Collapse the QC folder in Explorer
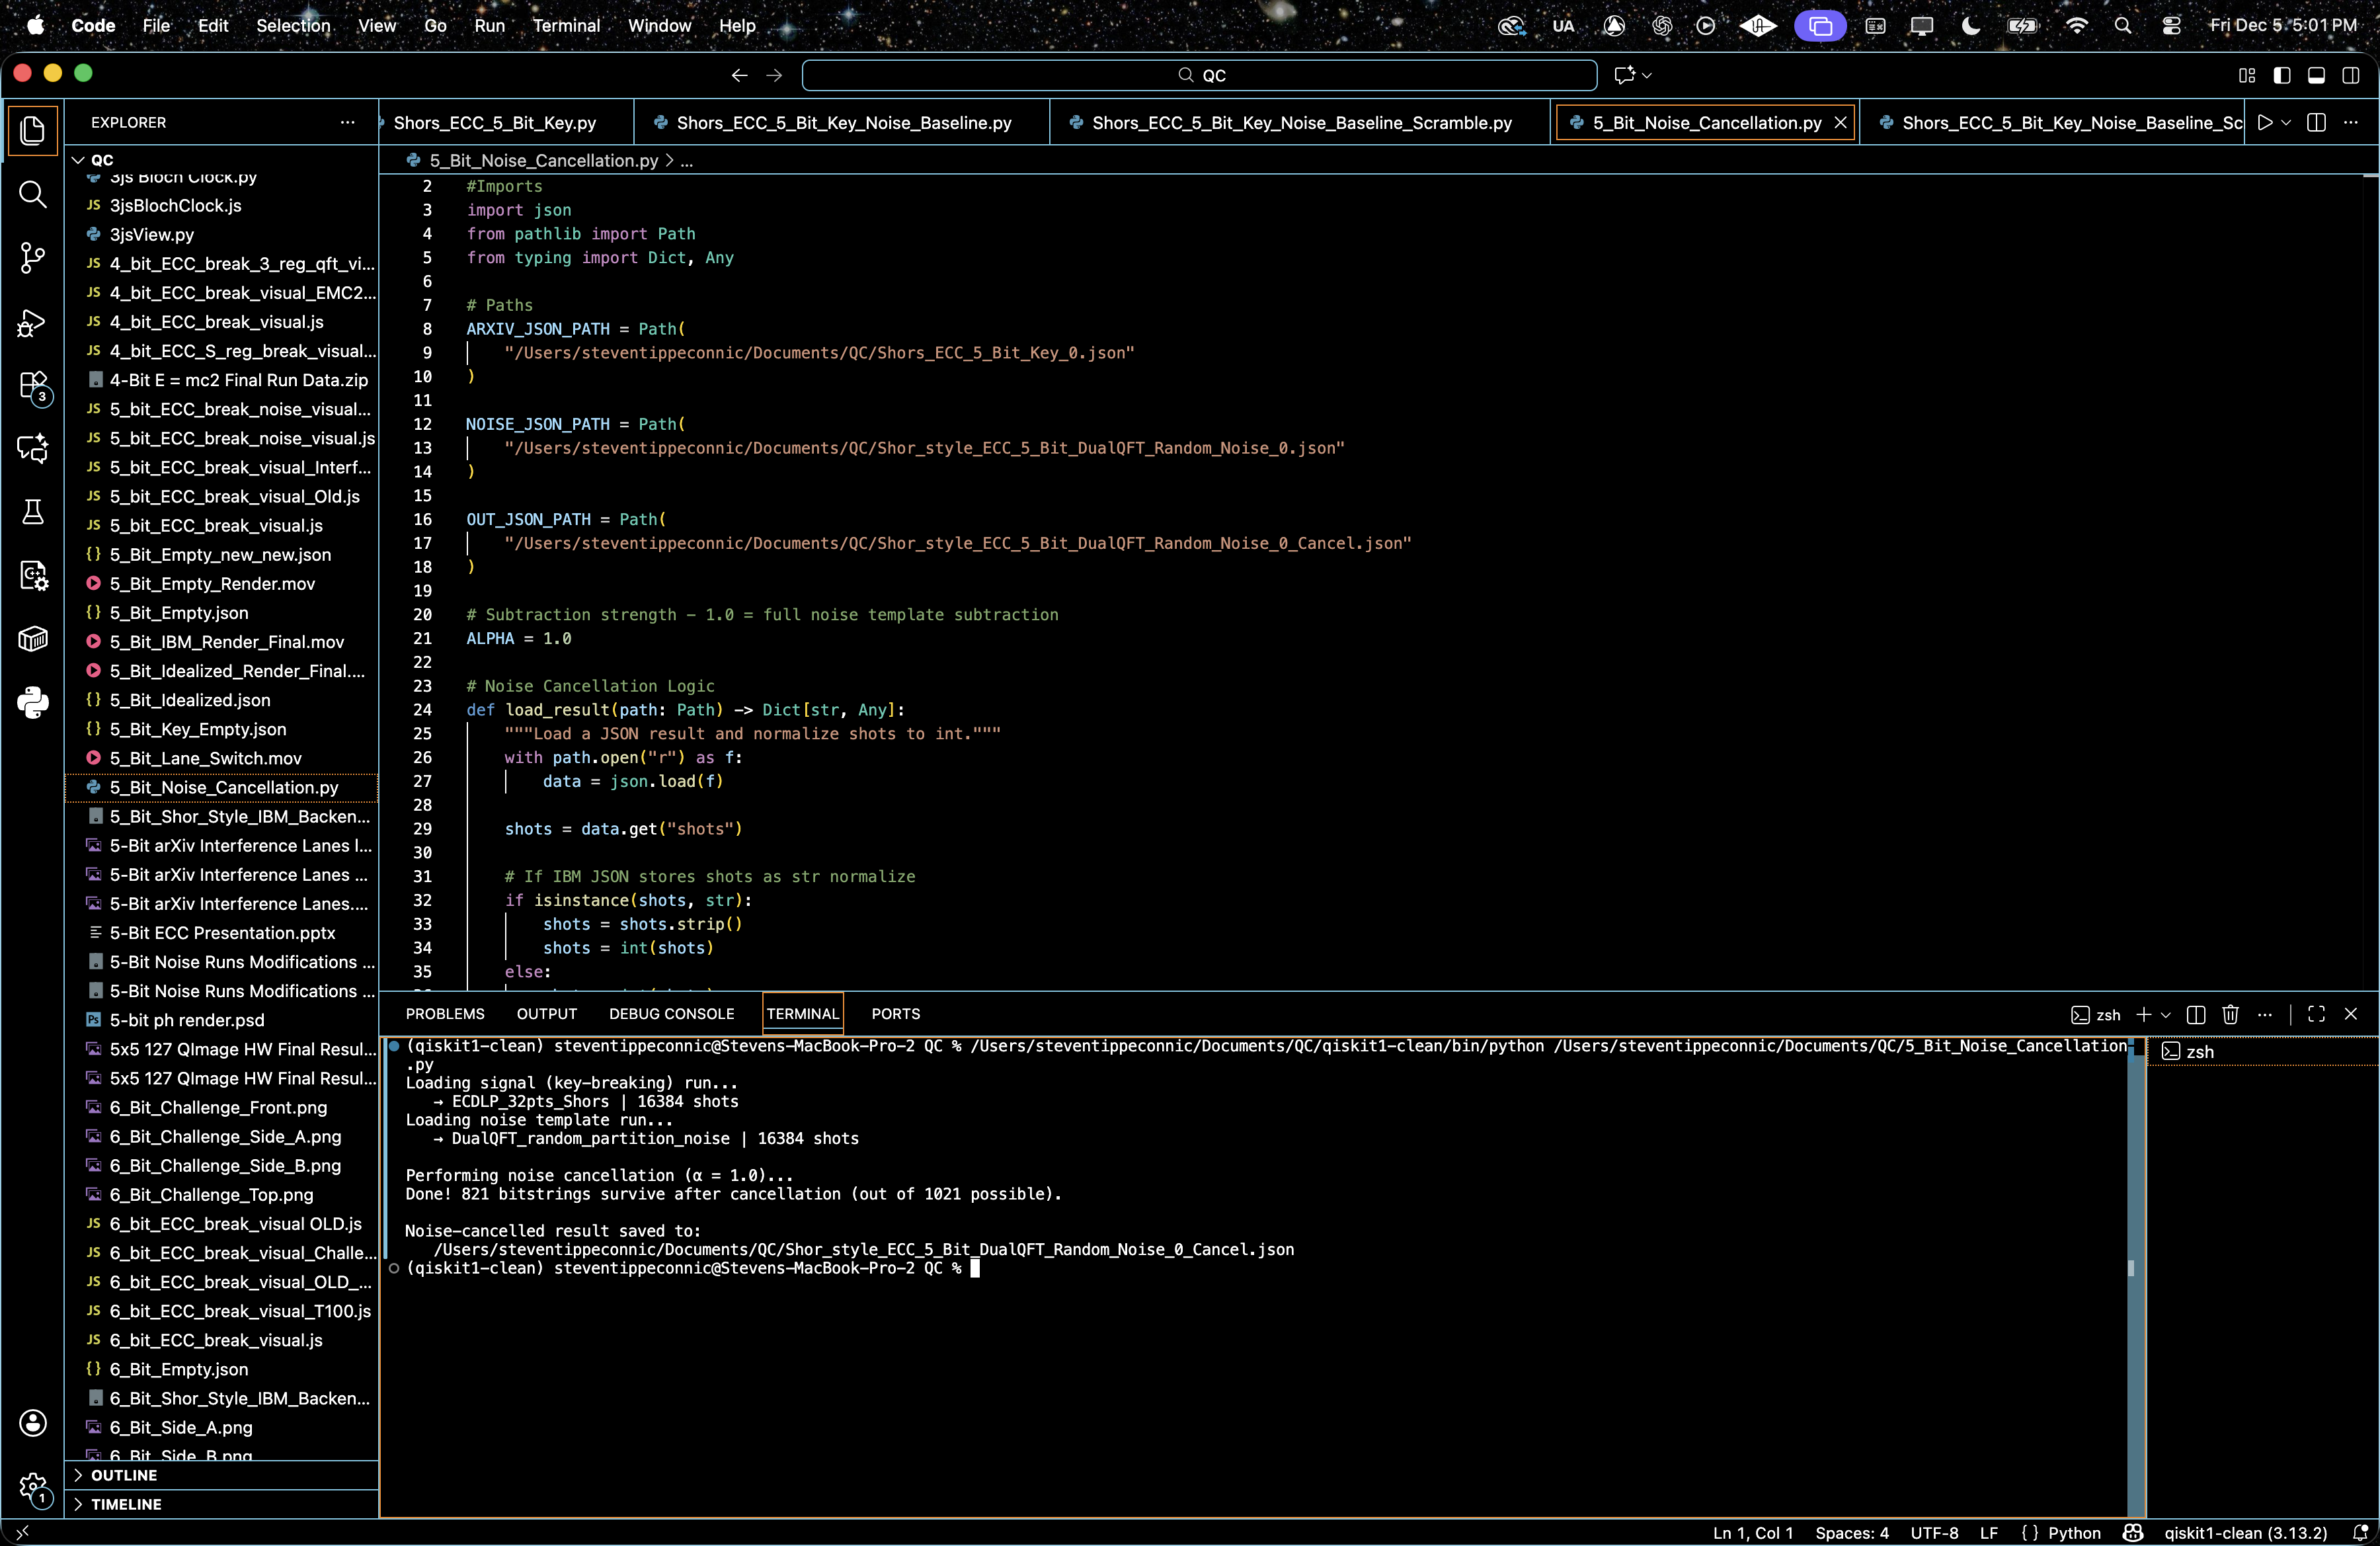The image size is (2380, 1546). pyautogui.click(x=101, y=160)
